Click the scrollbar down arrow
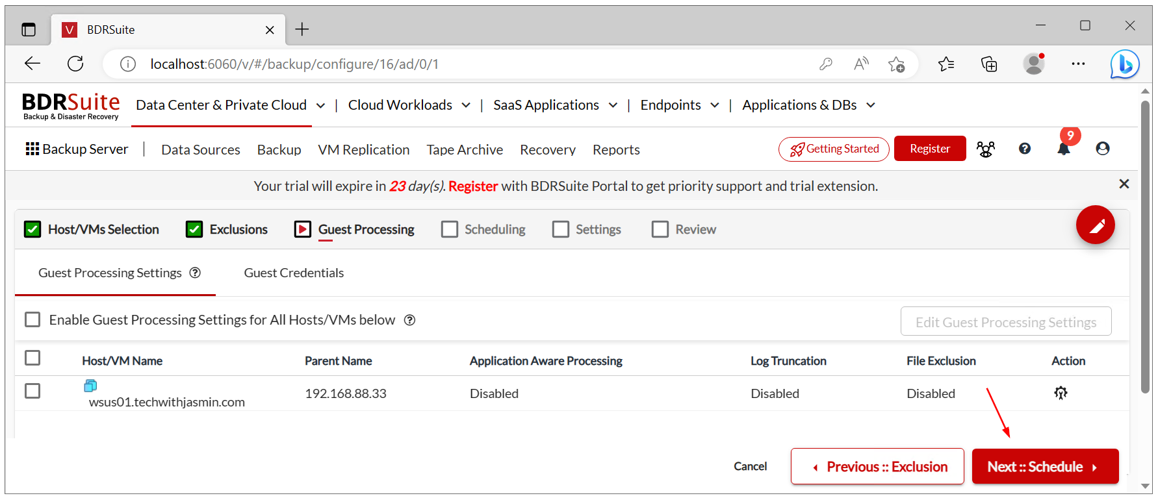Screen dimensions: 1158x498 1145,486
